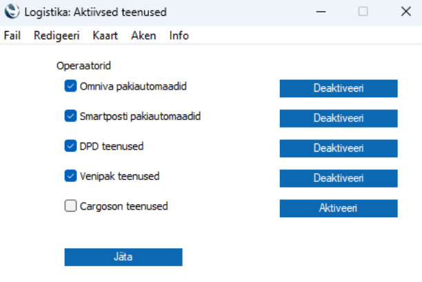Open the Kaart menu
Screen dimensions: 422x282
(x=105, y=36)
